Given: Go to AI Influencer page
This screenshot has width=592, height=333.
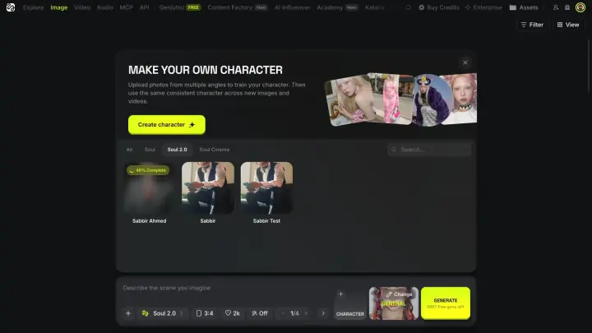Looking at the screenshot, I should click(x=292, y=7).
